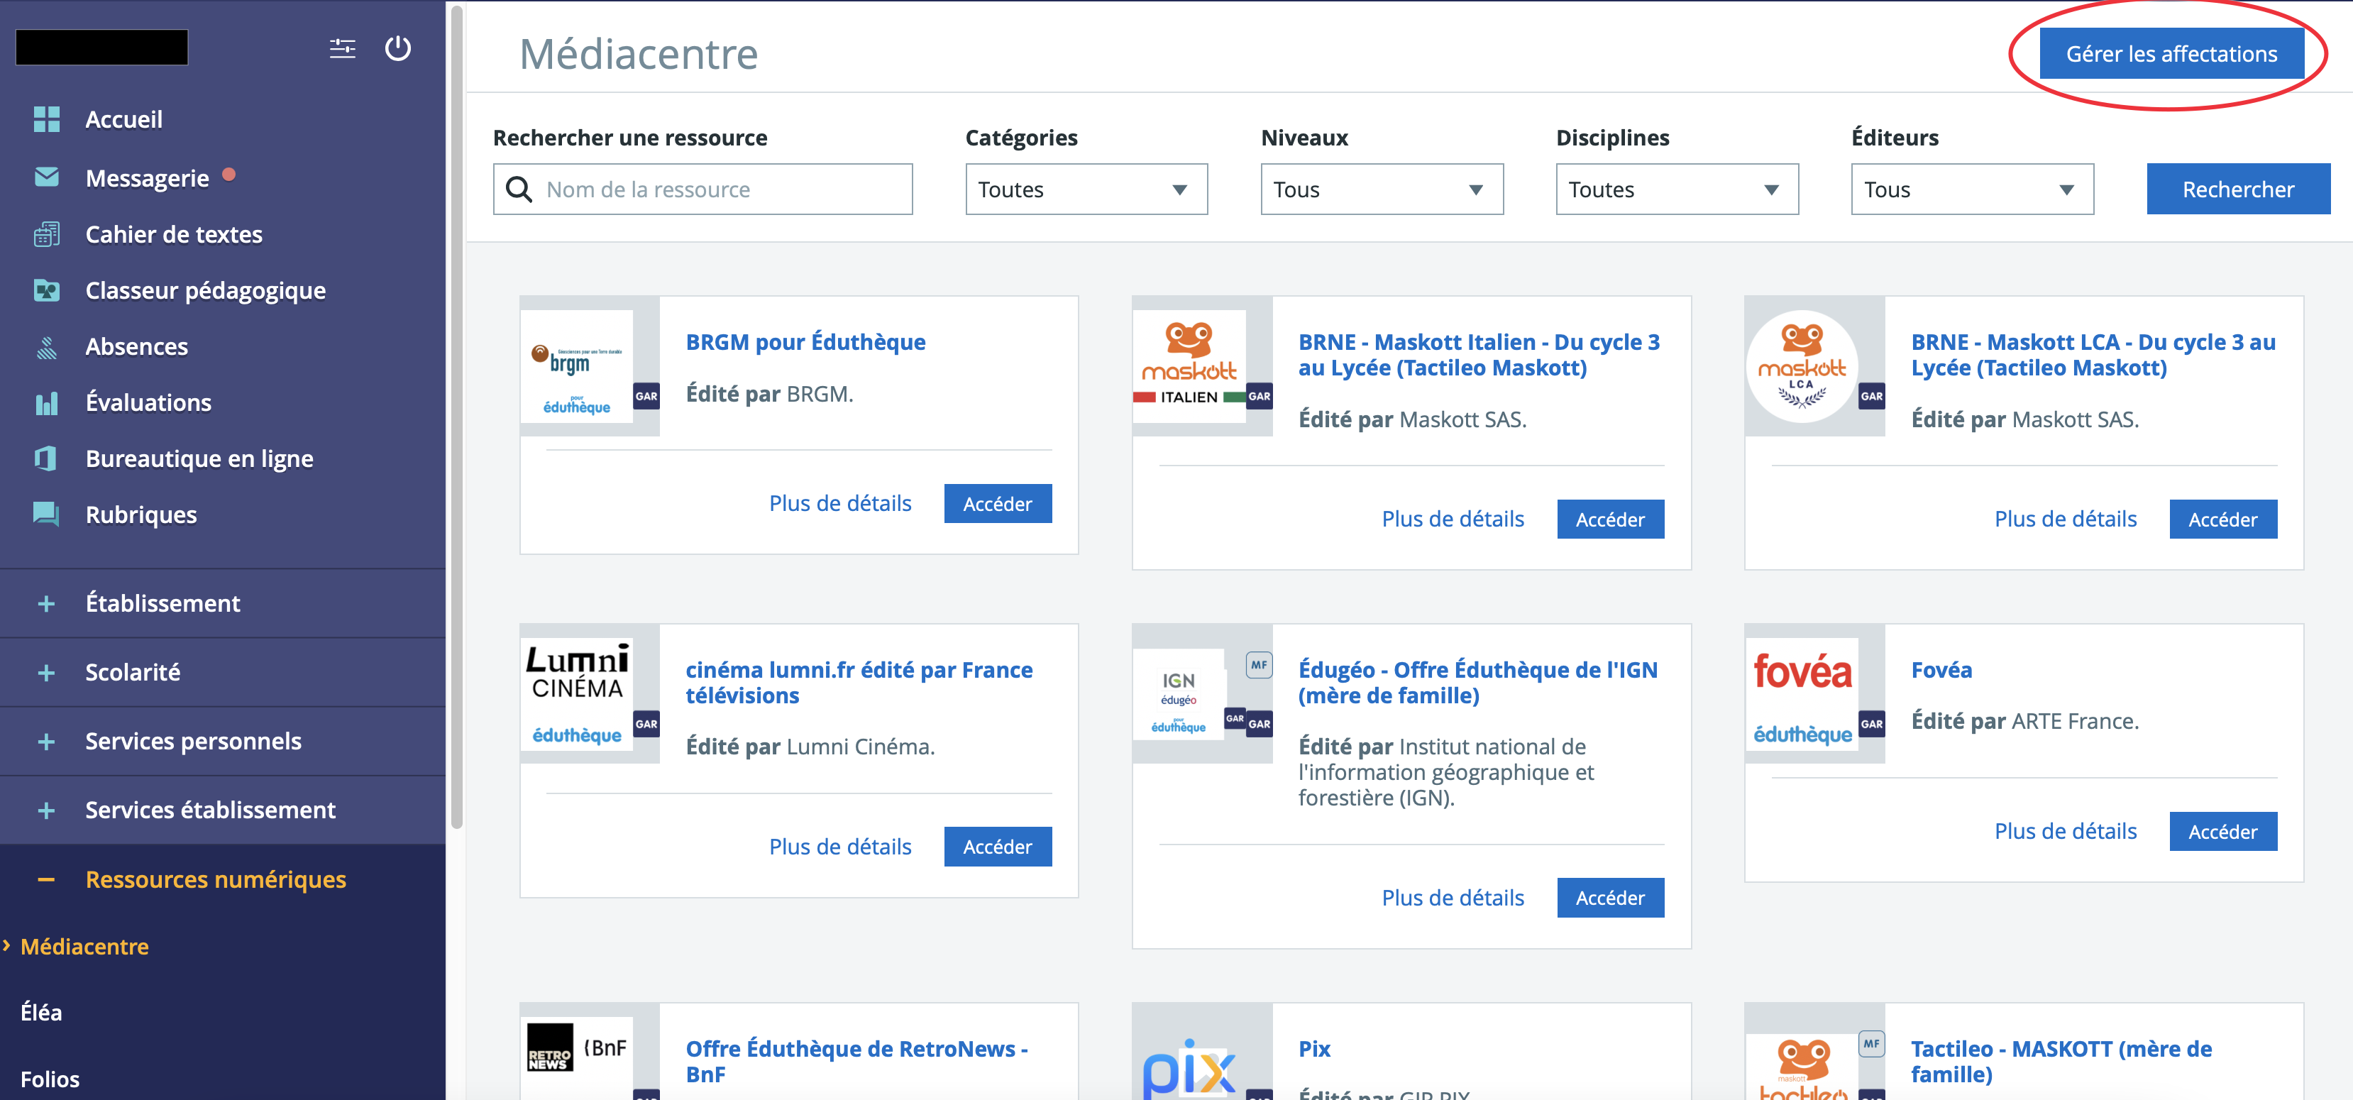Open the Catégories dropdown
2353x1100 pixels.
(1086, 189)
